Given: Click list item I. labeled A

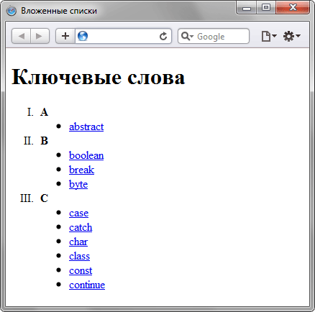Looking at the screenshot, I should click(x=37, y=112).
